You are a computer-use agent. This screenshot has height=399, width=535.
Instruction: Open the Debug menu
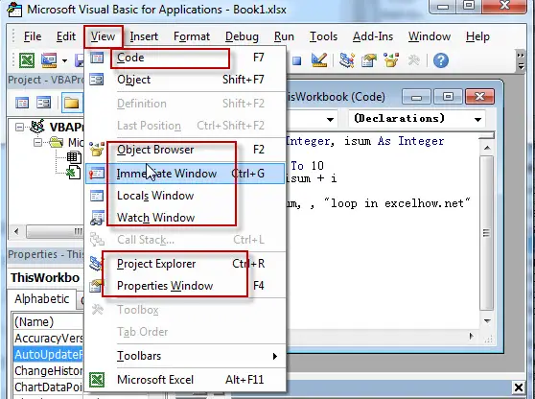pyautogui.click(x=242, y=36)
